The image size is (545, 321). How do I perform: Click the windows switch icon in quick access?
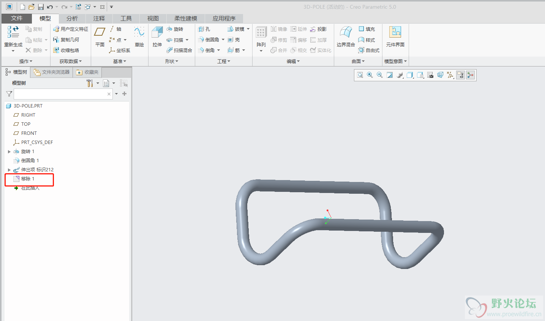(x=88, y=7)
